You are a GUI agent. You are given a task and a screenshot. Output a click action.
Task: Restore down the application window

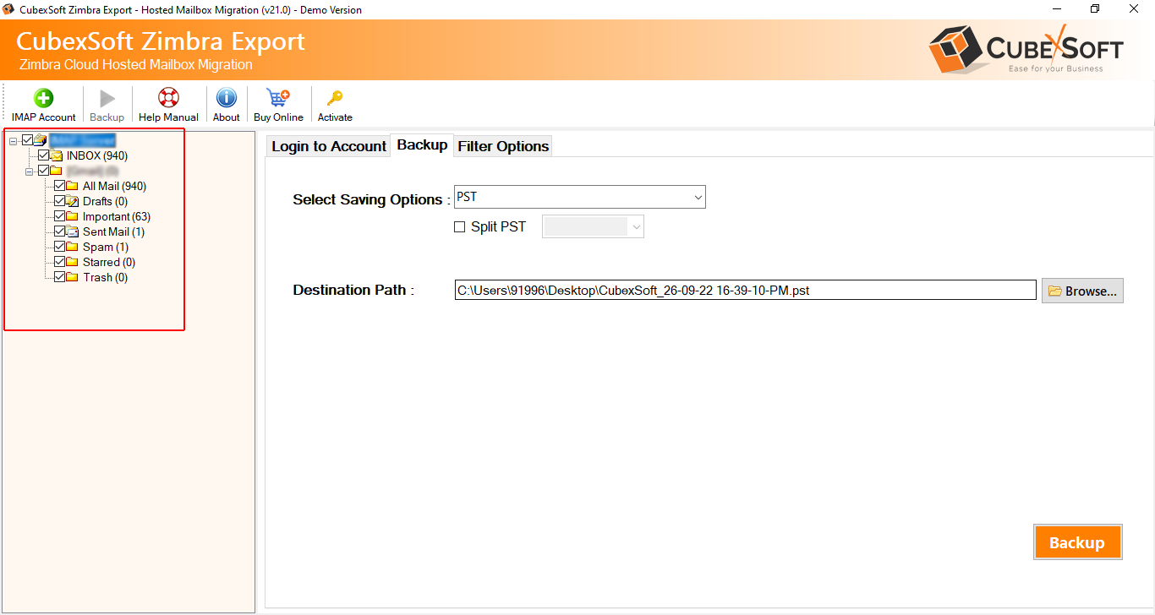pos(1095,9)
